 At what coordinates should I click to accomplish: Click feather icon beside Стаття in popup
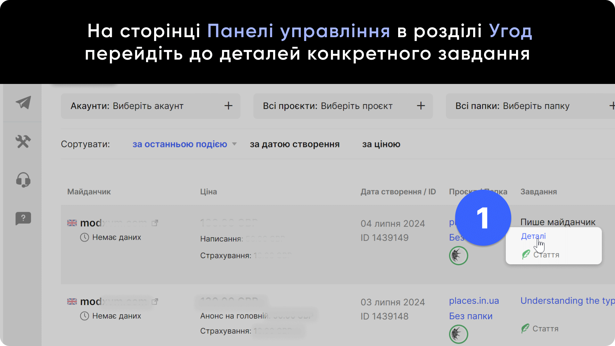coord(526,255)
